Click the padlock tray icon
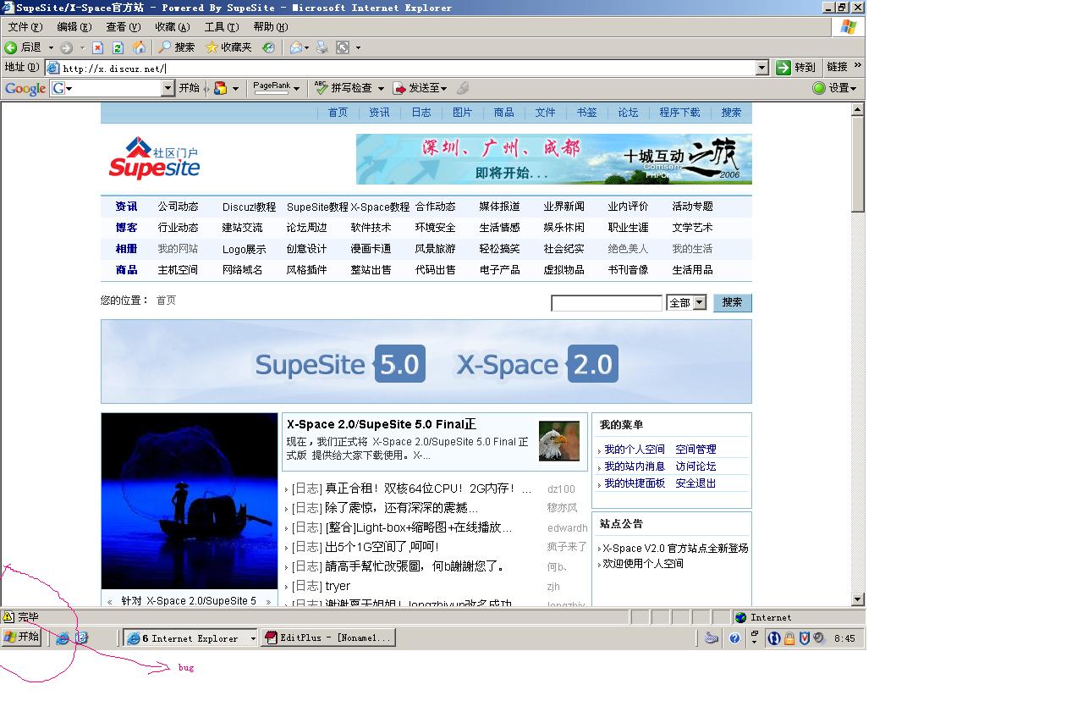The image size is (1083, 712). pos(789,638)
